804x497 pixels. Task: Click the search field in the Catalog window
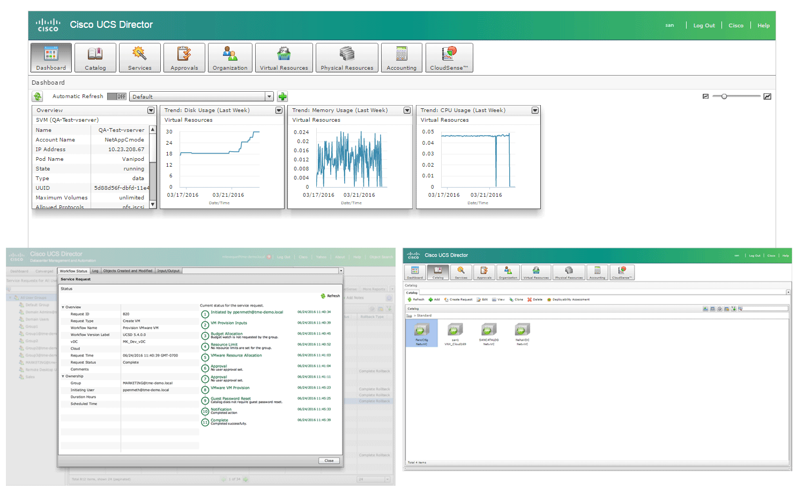(765, 309)
